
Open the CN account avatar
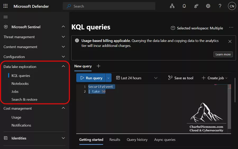pos(232,6)
